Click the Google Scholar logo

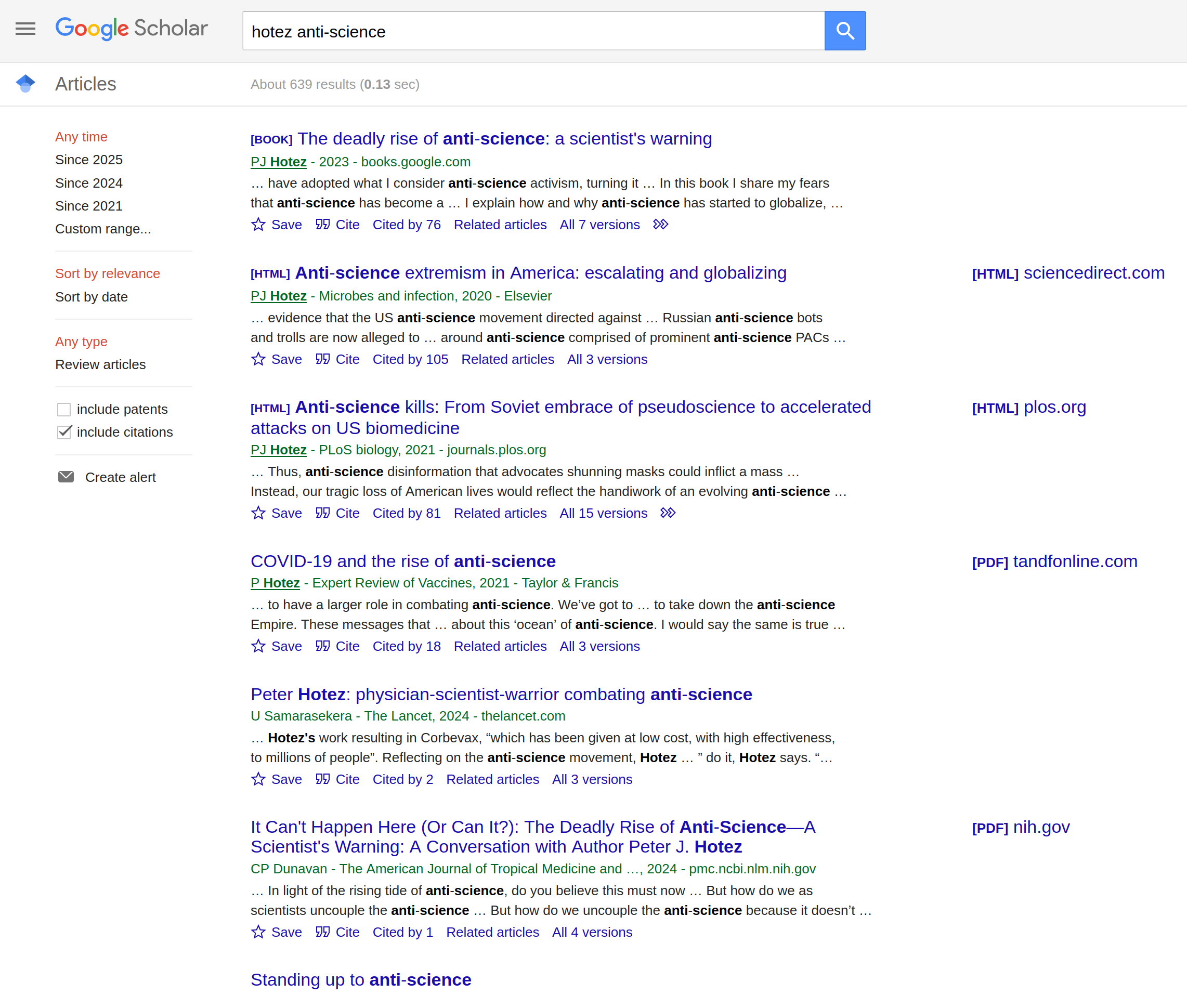tap(131, 29)
